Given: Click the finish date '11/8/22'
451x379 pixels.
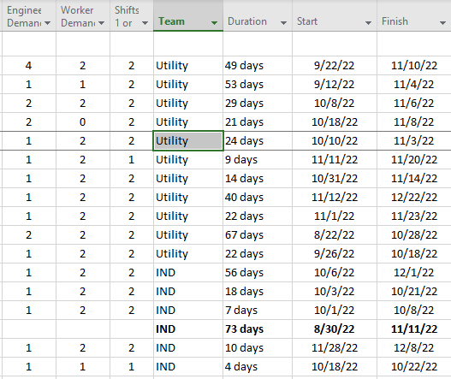Looking at the screenshot, I should pos(414,122).
